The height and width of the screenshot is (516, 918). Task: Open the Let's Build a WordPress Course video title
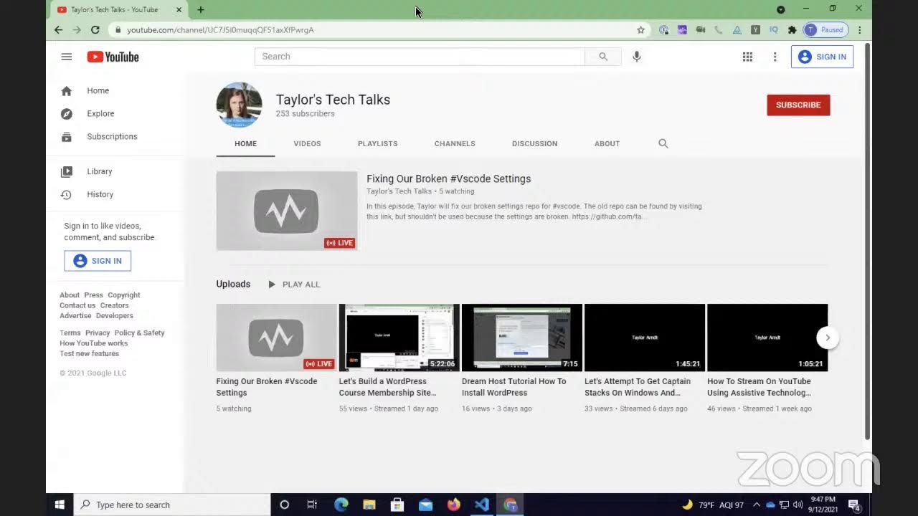pyautogui.click(x=388, y=387)
